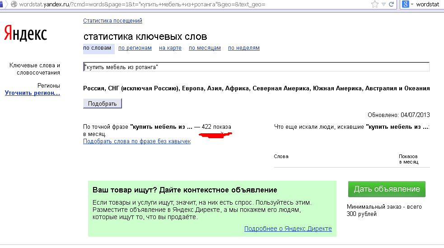Screen dimensions: 444x248
Task: Click the green Дать объявление button
Action: [387, 189]
